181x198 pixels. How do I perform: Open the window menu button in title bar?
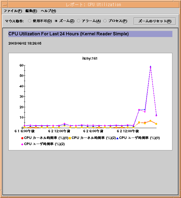5,5
